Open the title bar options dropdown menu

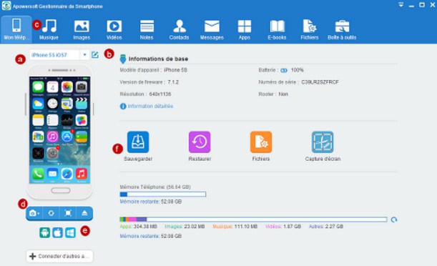[x=401, y=5]
